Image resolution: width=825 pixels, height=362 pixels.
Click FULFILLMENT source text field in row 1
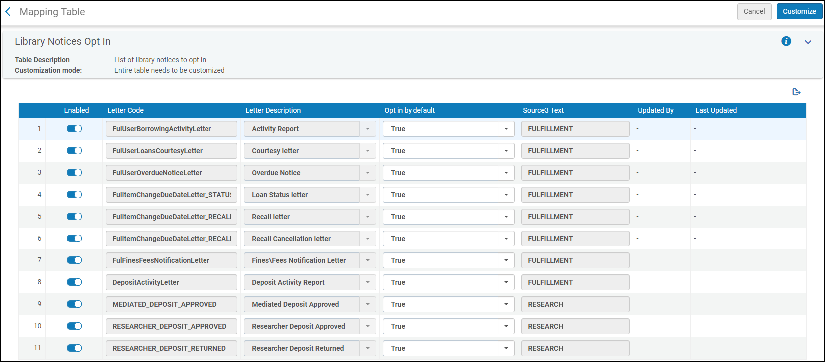tap(576, 129)
